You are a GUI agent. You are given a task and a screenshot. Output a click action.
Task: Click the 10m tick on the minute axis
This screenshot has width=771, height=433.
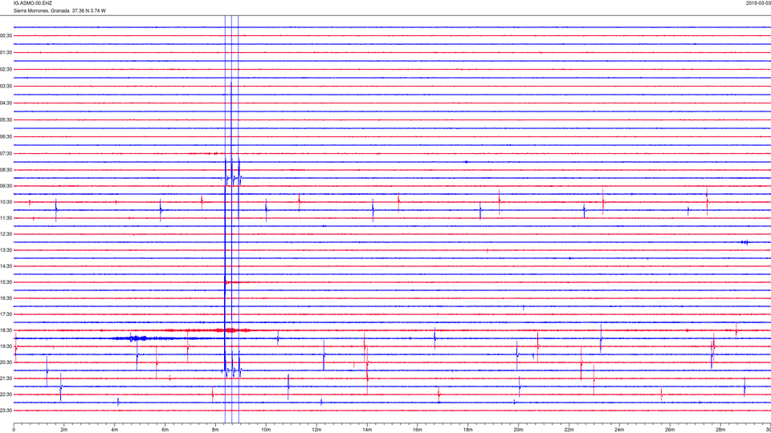point(266,430)
